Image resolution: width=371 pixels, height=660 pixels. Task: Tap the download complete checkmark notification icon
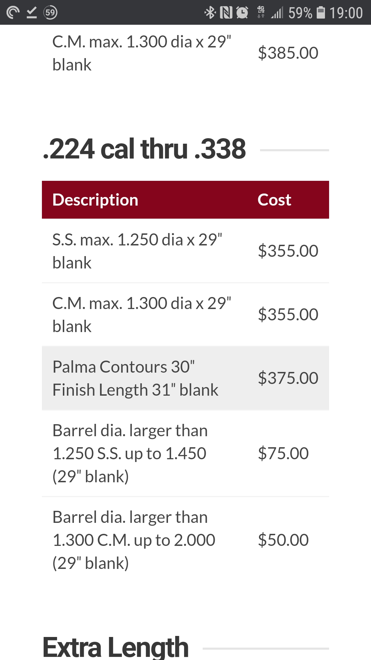(32, 13)
